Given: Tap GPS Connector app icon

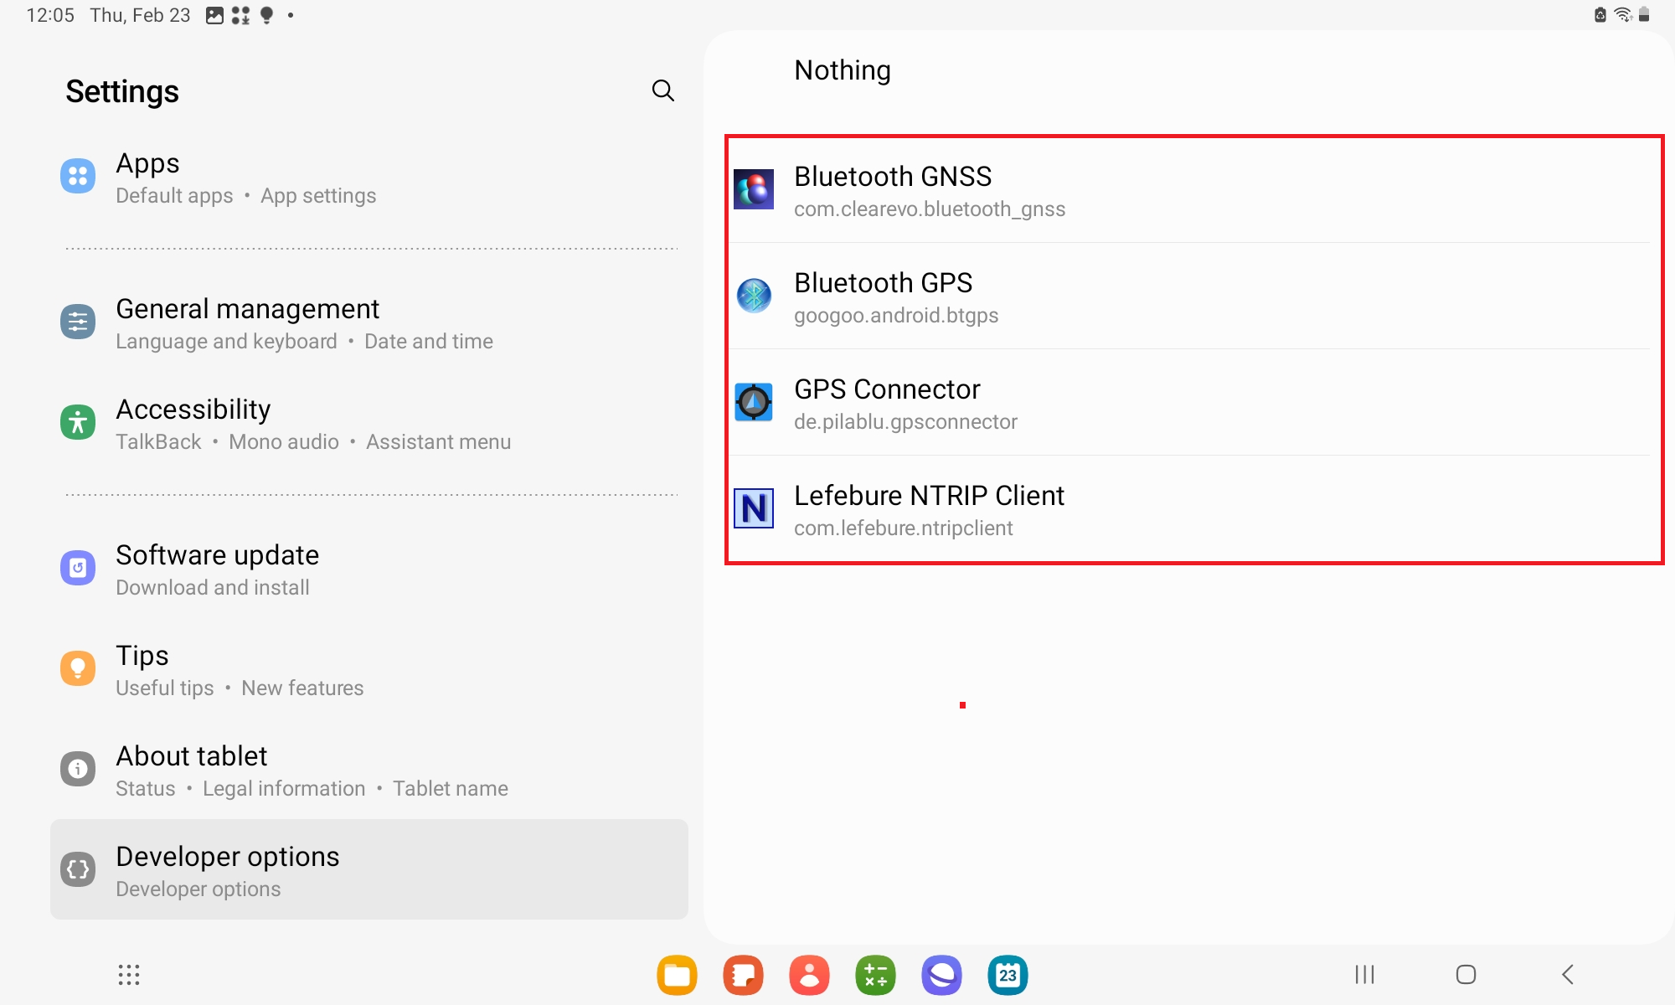Looking at the screenshot, I should click(754, 403).
